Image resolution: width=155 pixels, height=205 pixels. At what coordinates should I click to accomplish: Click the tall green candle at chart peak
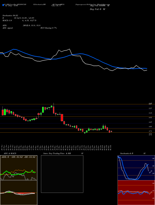click(43, 110)
